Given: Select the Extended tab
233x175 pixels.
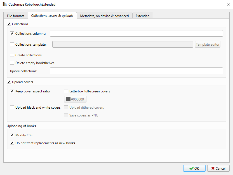Looking at the screenshot, I should (142, 16).
